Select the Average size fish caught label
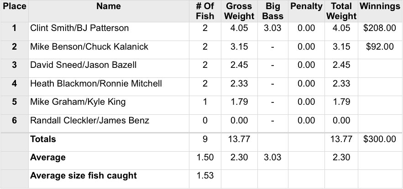Image resolution: width=403 pixels, height=189 pixels. (84, 176)
